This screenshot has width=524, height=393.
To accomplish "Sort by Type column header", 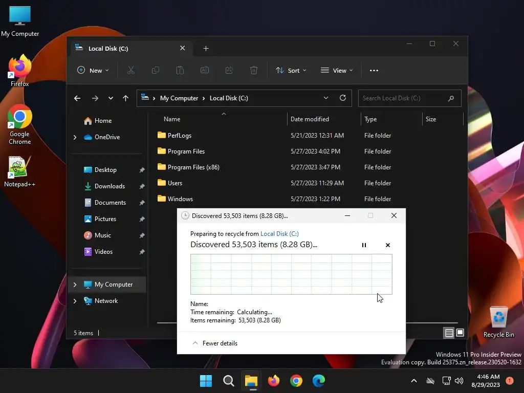I will 370,119.
